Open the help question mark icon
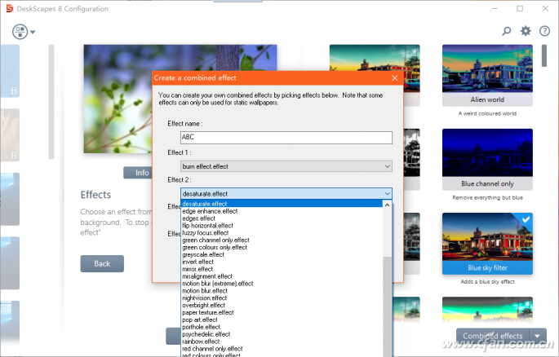559x357 pixels. coord(544,31)
